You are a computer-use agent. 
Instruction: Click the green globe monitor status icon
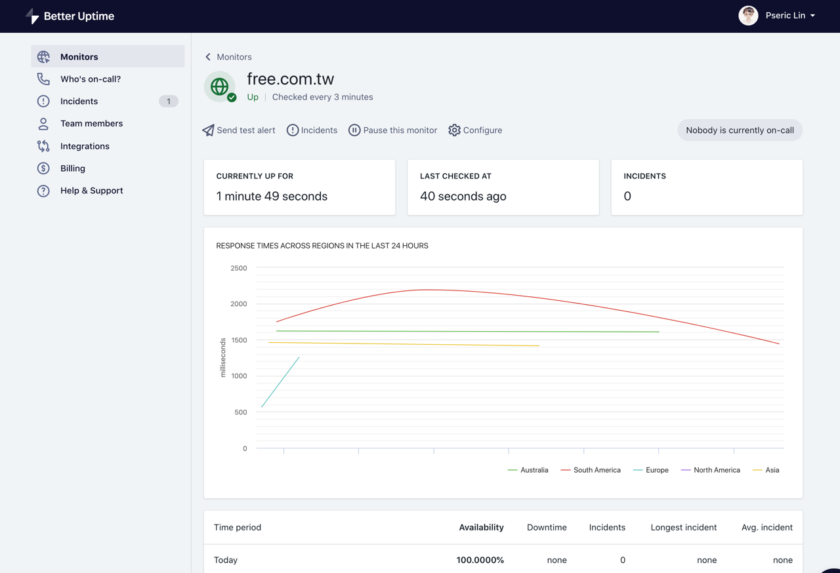coord(220,87)
